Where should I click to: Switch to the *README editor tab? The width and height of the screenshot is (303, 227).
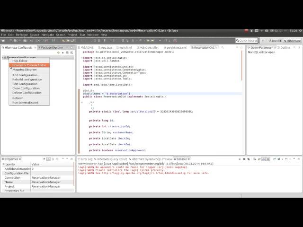pos(86,47)
